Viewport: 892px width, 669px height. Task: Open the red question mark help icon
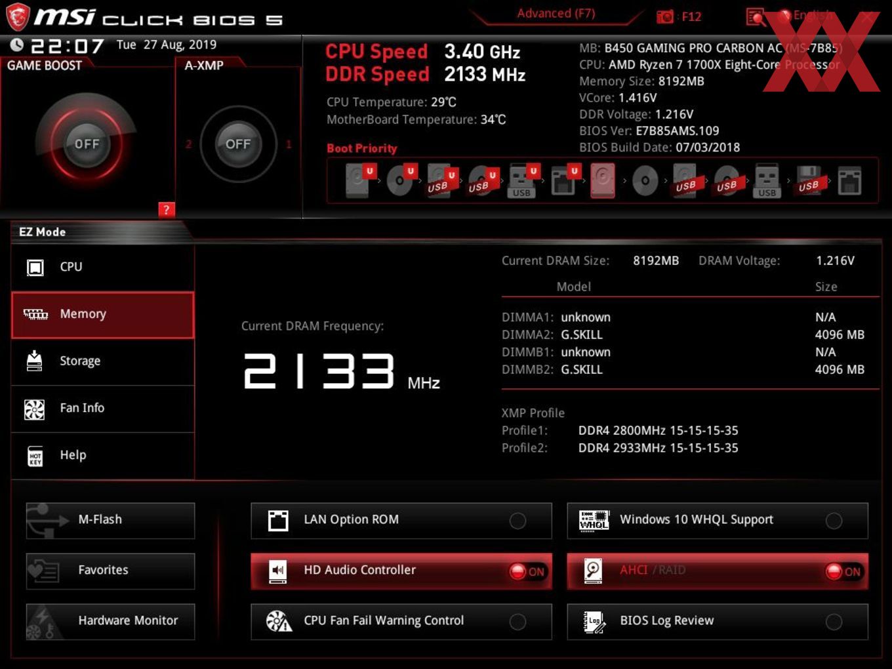point(166,210)
